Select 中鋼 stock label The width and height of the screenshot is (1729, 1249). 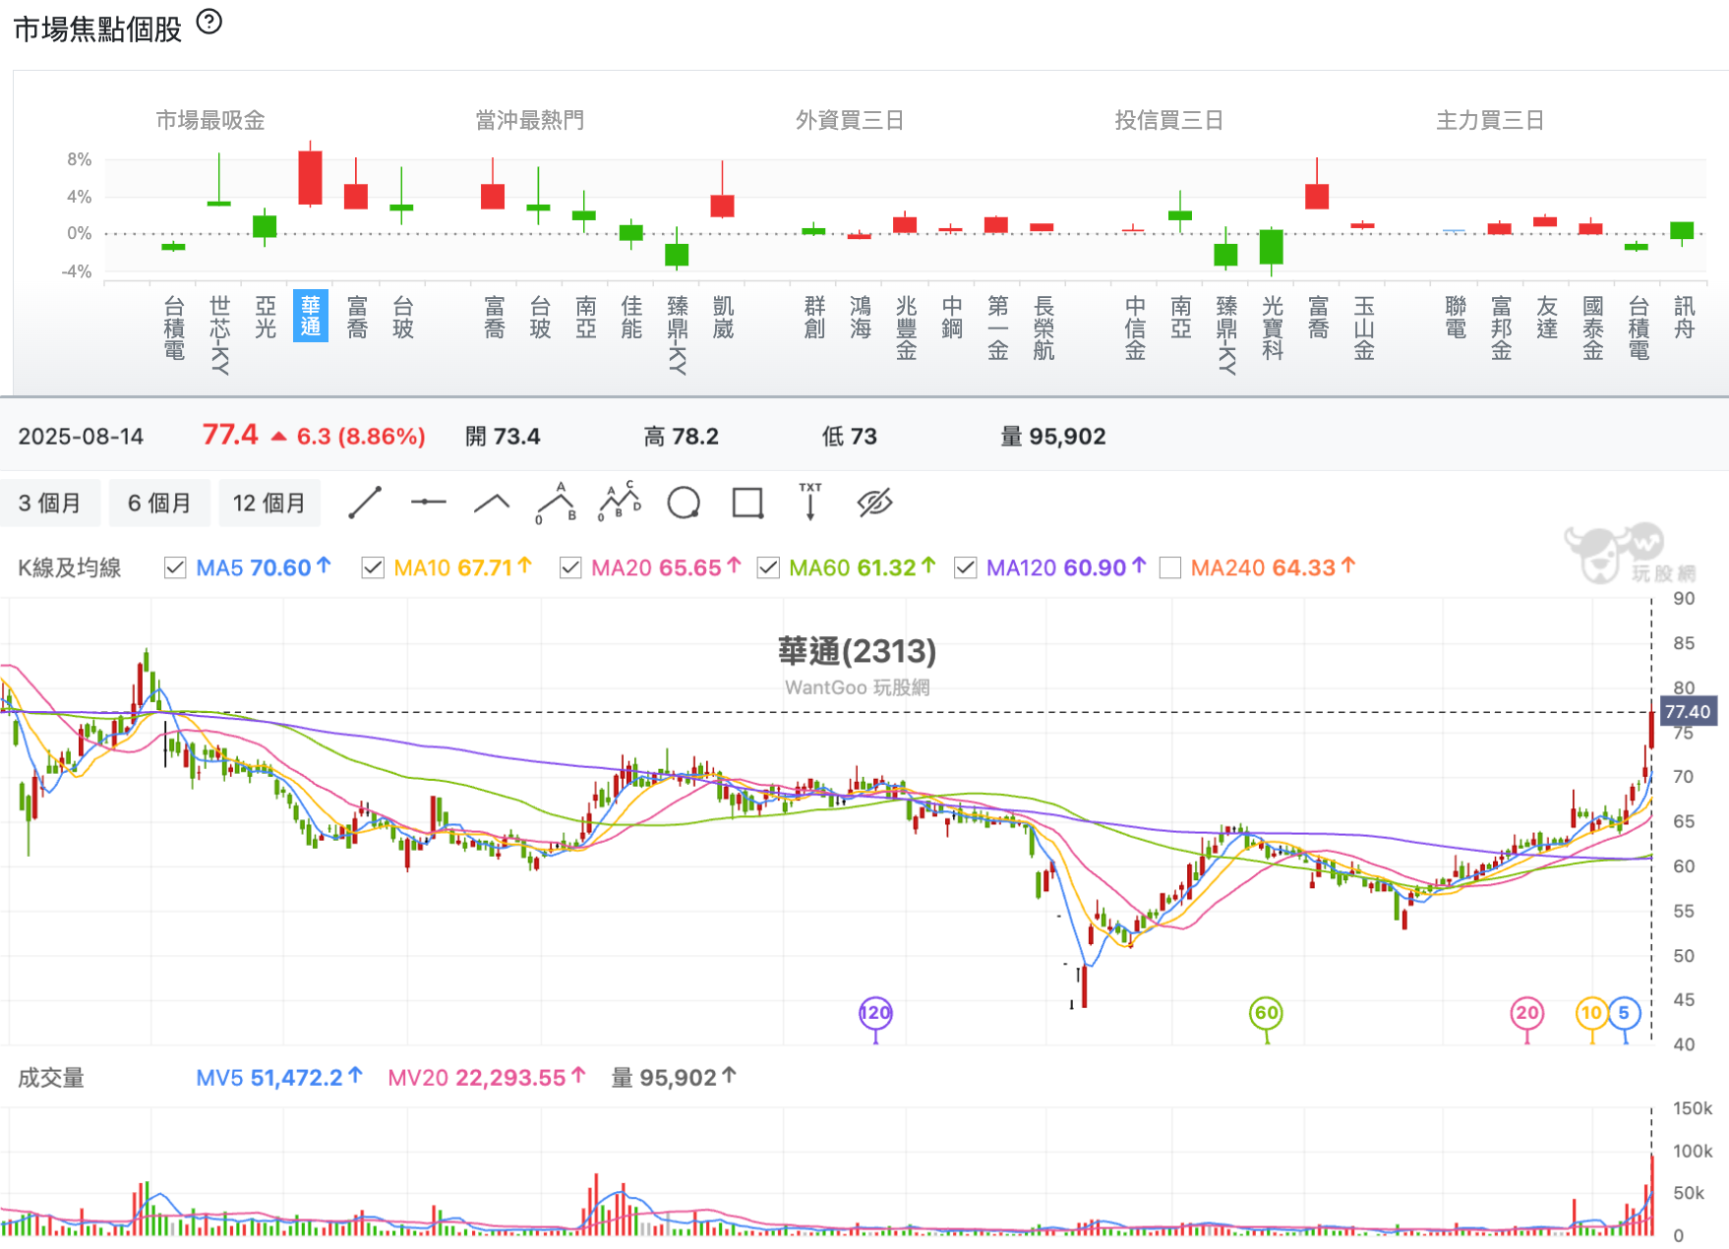pos(952,317)
